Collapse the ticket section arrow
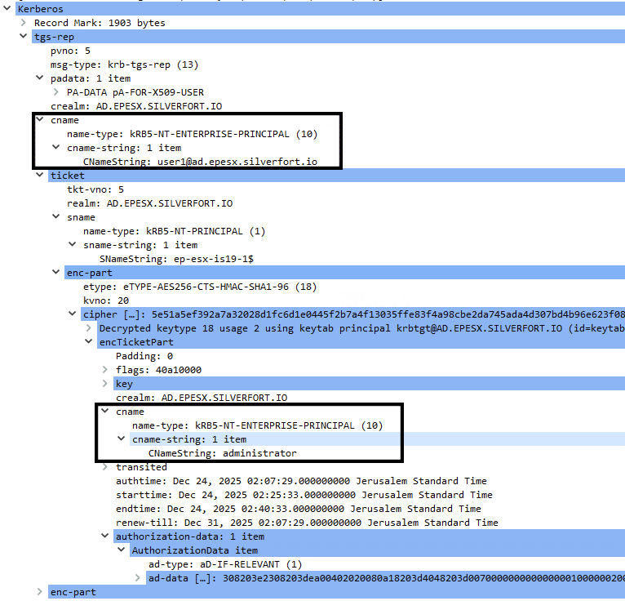This screenshot has height=601, width=625. coord(40,175)
